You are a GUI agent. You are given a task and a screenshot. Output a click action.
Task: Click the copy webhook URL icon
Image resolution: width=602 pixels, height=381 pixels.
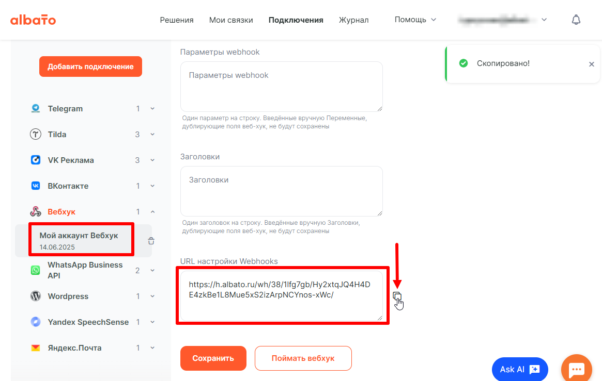(x=397, y=296)
